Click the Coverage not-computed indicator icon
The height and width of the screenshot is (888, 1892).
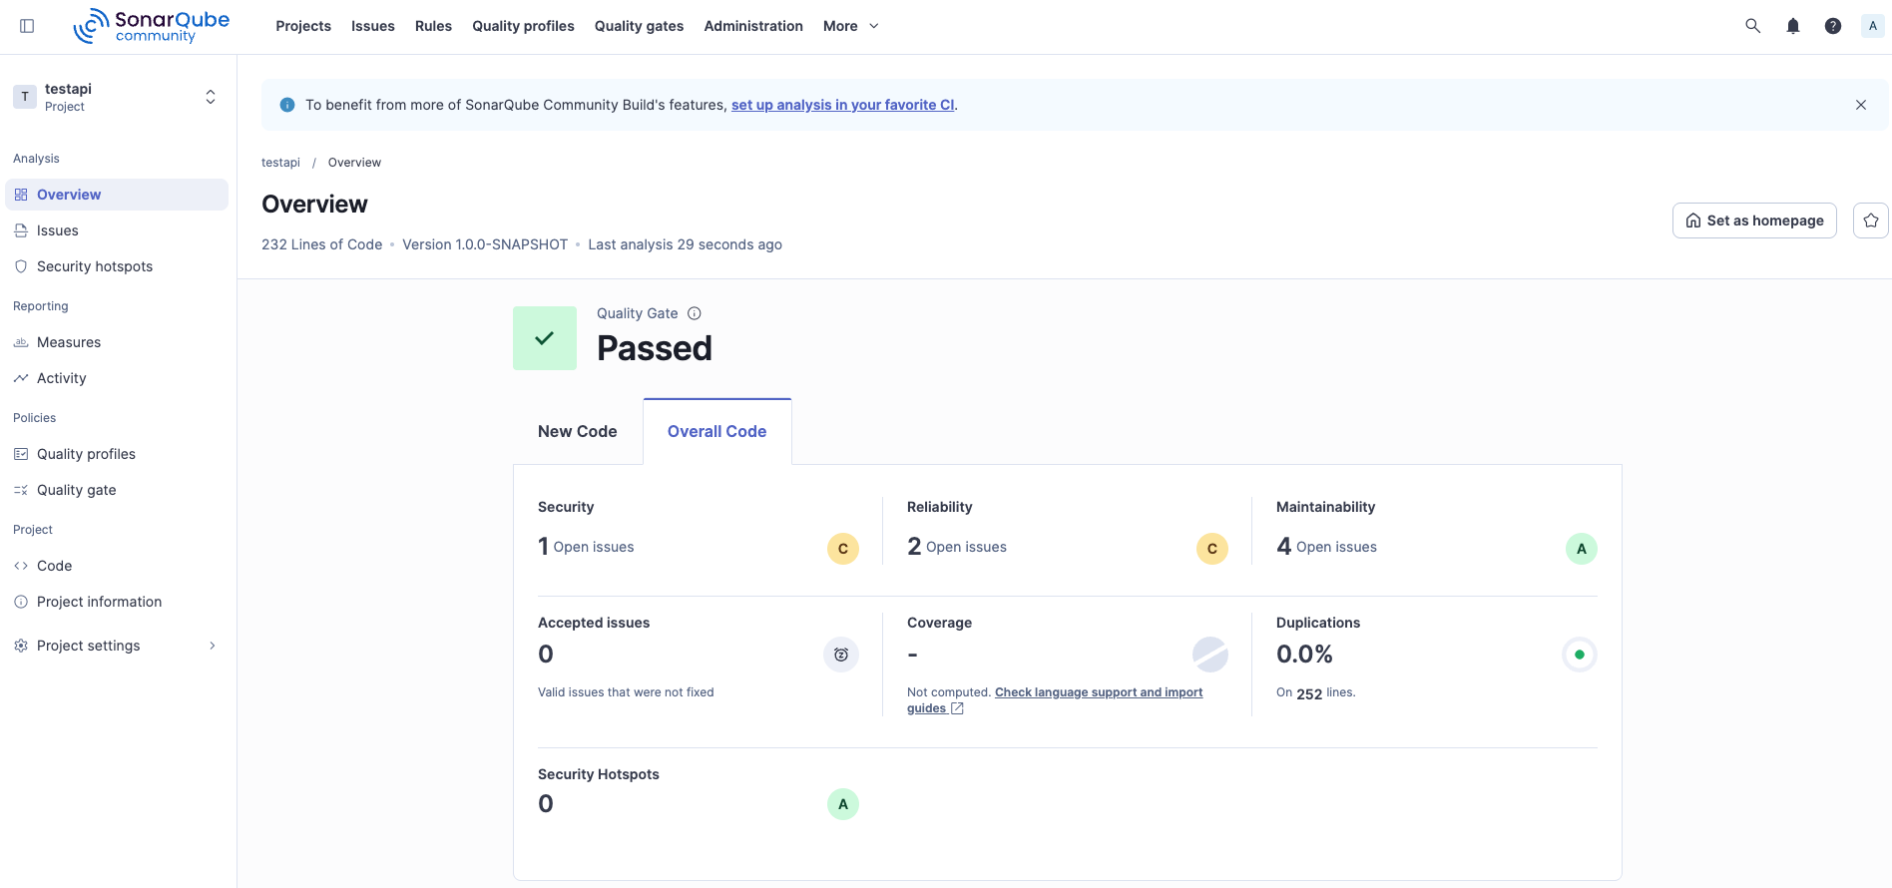point(1210,655)
